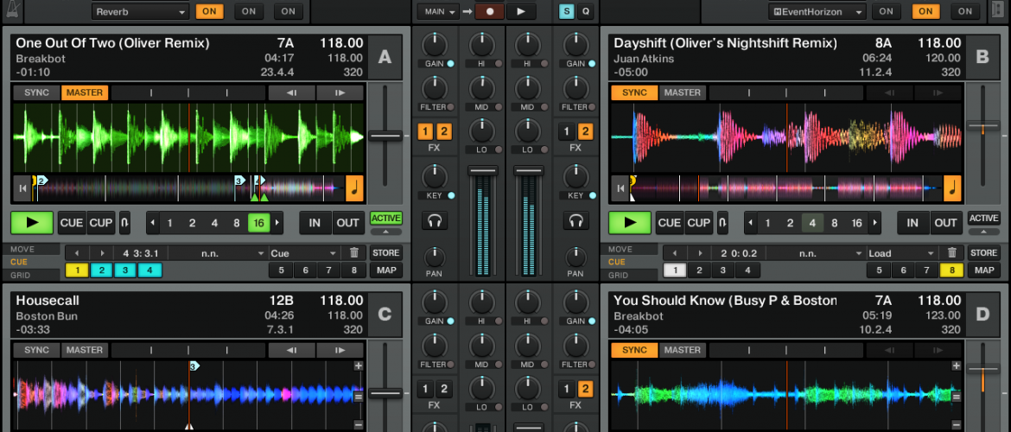Click the trash icon in Deck B cue panel
Image resolution: width=1011 pixels, height=432 pixels.
pyautogui.click(x=951, y=253)
